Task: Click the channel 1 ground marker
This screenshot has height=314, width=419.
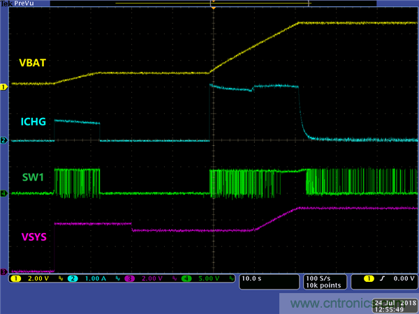Action: pyautogui.click(x=3, y=87)
